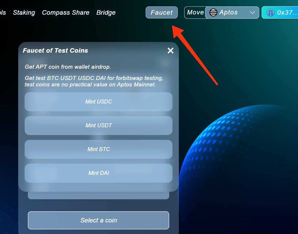Close the Faucet of Test Coins dialog
Image resolution: width=298 pixels, height=234 pixels.
coord(171,51)
